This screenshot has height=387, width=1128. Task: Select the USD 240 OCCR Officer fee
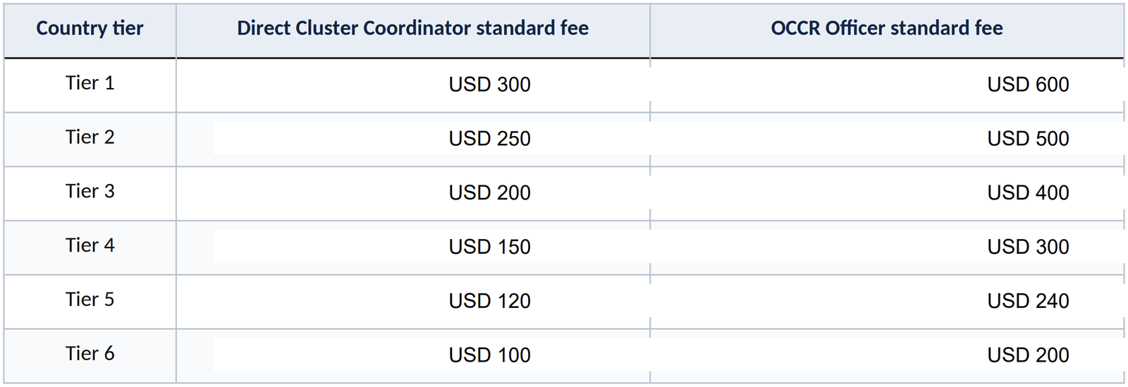click(1028, 301)
